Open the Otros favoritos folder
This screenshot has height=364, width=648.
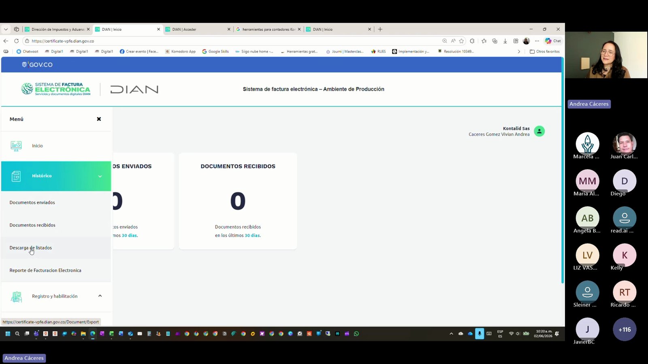pos(545,51)
